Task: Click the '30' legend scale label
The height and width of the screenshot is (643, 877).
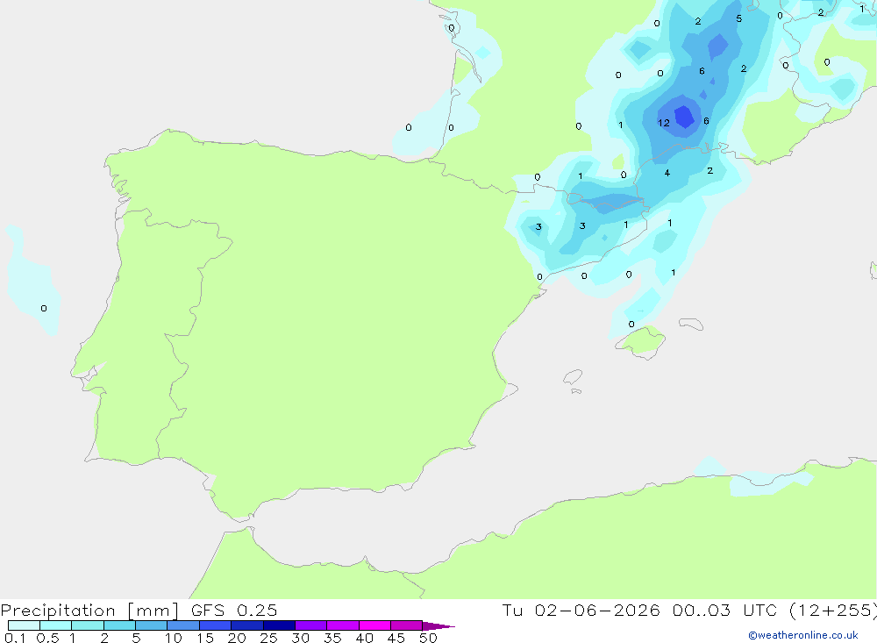Action: (301, 638)
